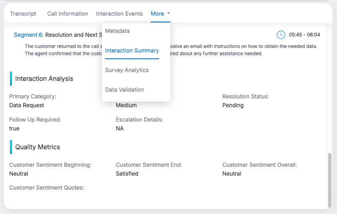Click the clock icon beside the segment timestamp
The width and height of the screenshot is (337, 214).
(281, 35)
